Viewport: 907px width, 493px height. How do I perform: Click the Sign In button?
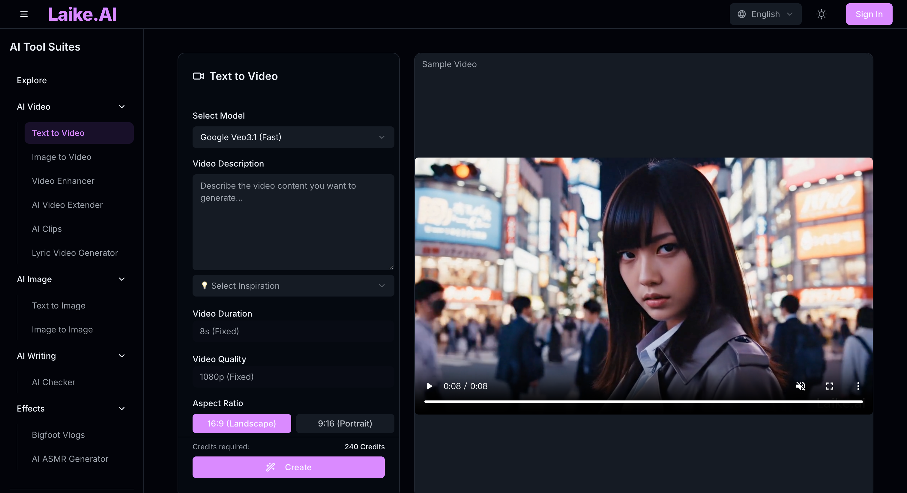(x=869, y=14)
